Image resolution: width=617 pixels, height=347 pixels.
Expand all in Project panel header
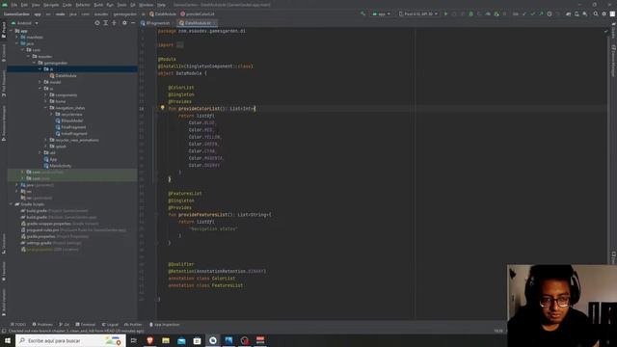pyautogui.click(x=106, y=23)
